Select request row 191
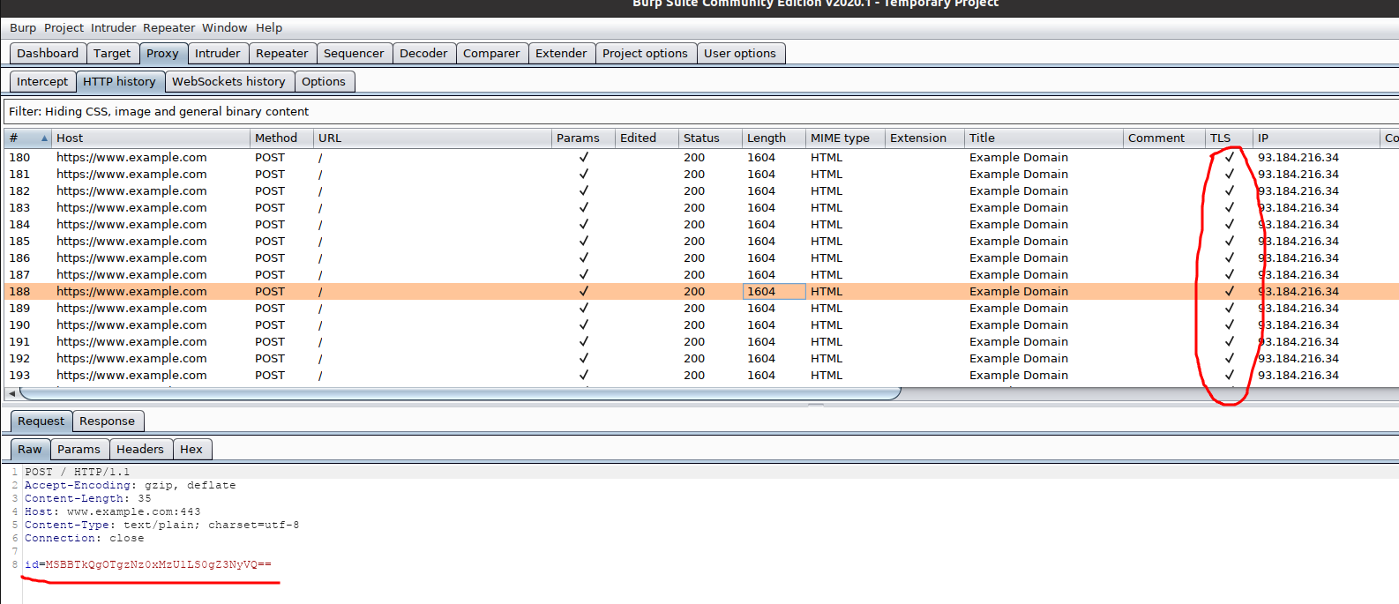The width and height of the screenshot is (1399, 604). click(x=701, y=342)
